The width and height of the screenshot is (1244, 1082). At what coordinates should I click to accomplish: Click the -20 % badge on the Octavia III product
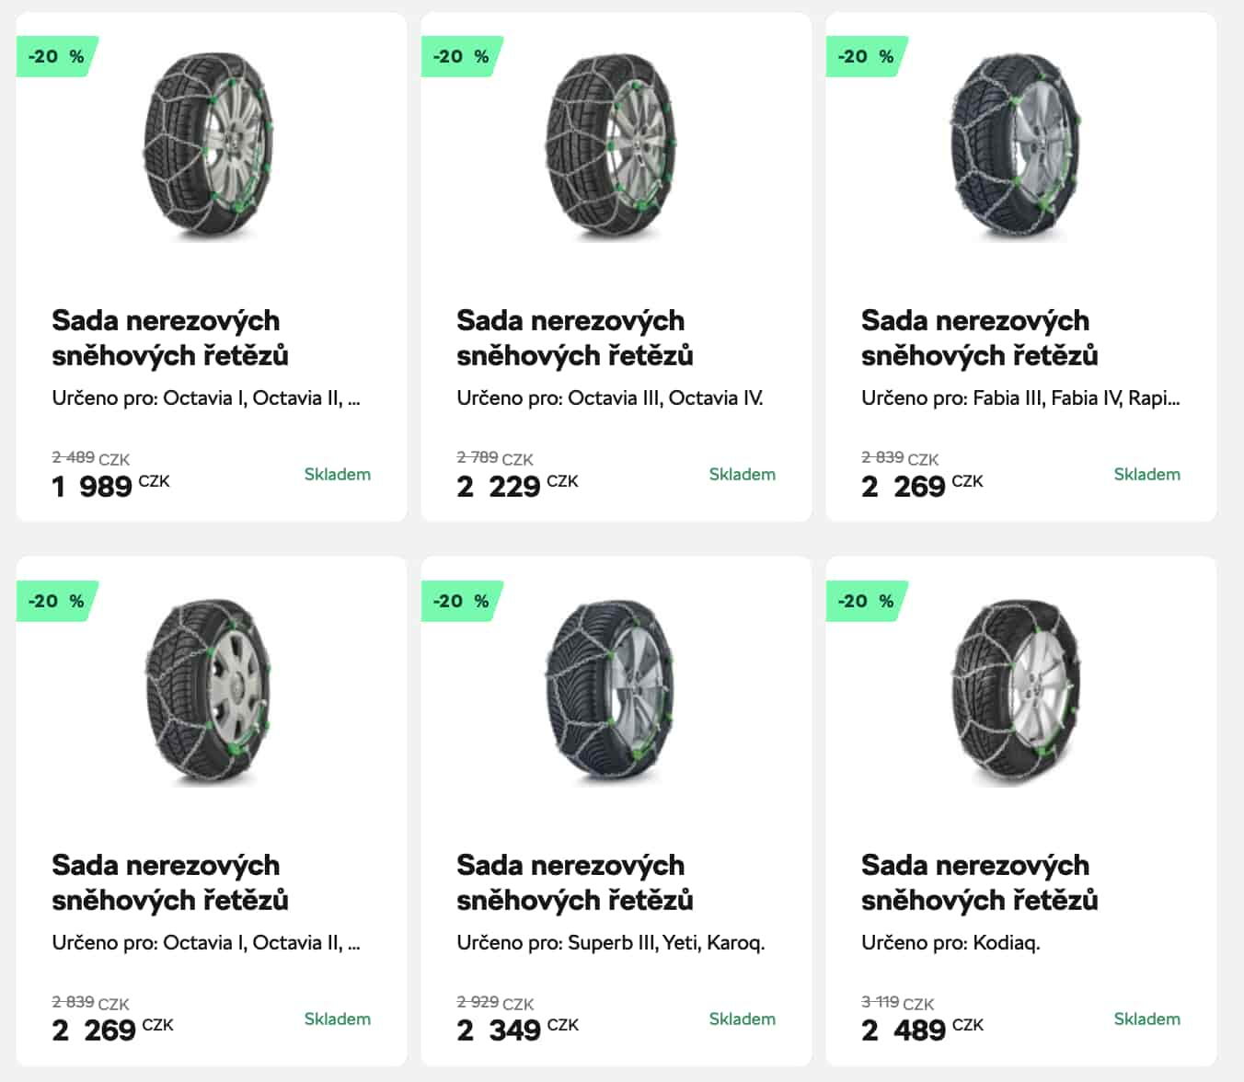(462, 56)
